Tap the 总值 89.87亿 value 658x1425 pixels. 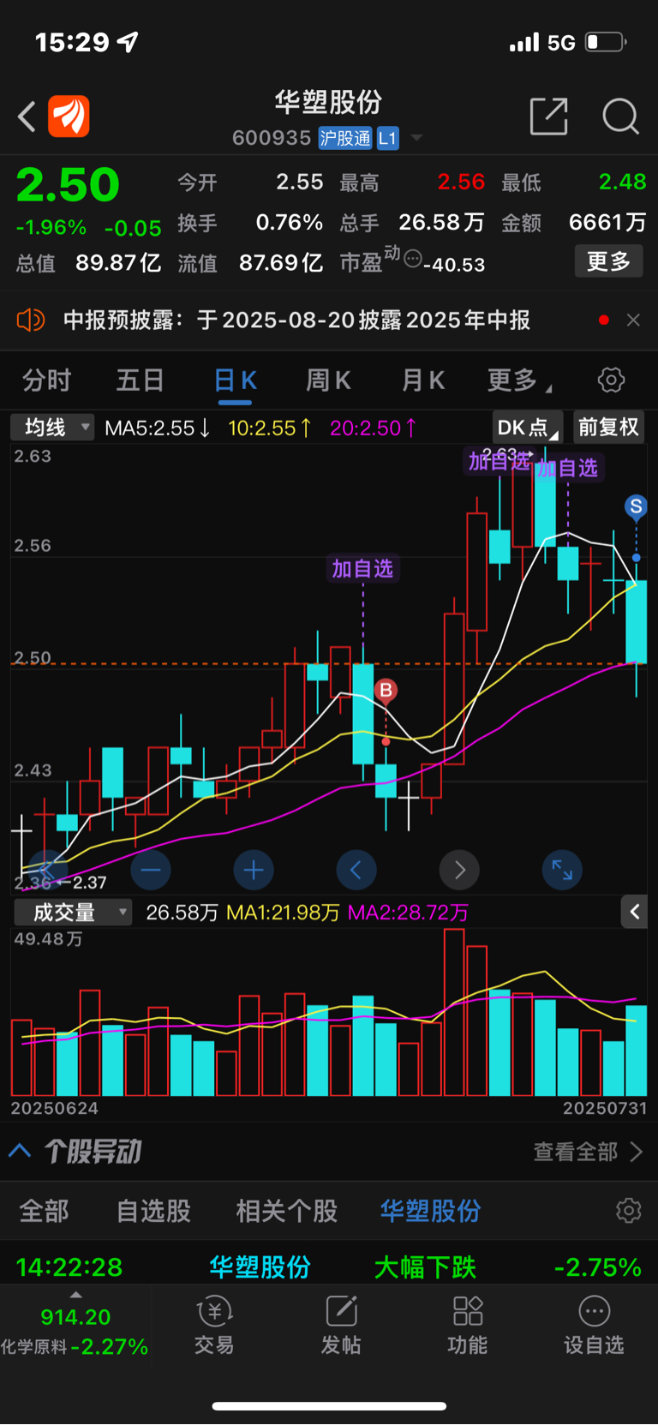tap(118, 262)
